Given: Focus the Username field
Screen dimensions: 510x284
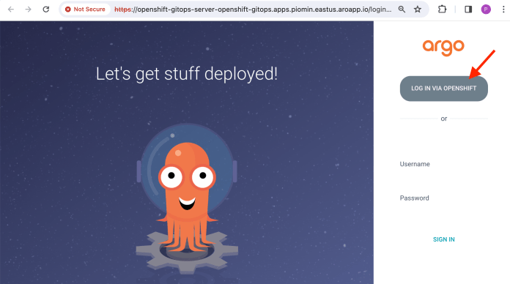Looking at the screenshot, I should coord(443,165).
